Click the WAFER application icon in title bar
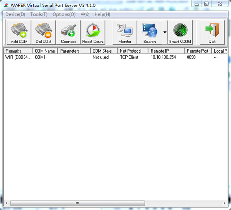The height and width of the screenshot is (210, 231). 6,6
